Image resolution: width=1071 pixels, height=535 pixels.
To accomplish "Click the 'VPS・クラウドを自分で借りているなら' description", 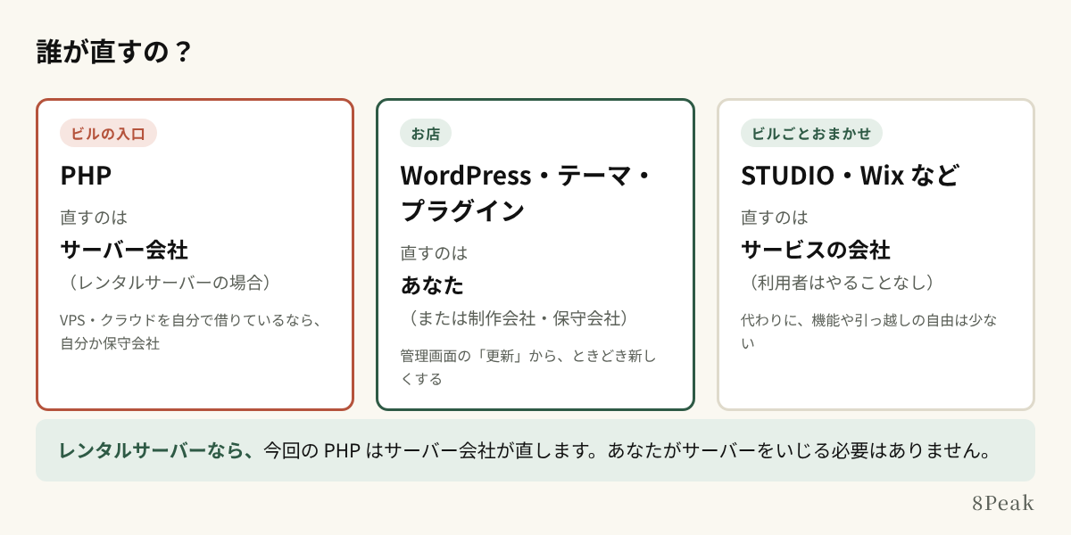I will click(x=190, y=331).
